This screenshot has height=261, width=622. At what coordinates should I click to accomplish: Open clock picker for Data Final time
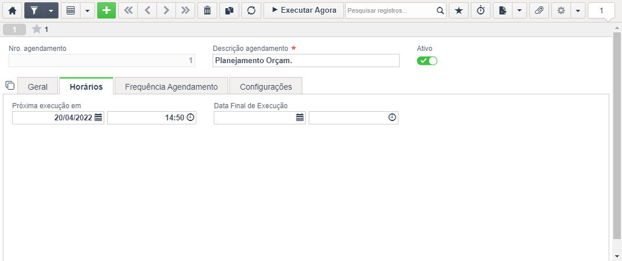pyautogui.click(x=392, y=117)
